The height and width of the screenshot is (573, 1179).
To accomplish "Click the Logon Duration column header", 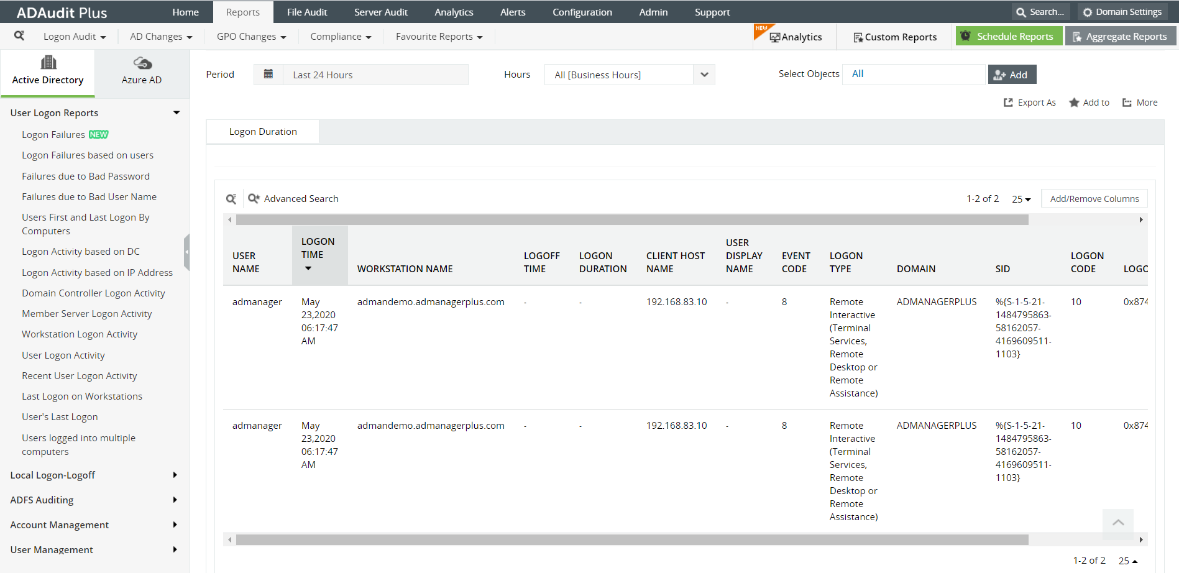I will click(603, 262).
